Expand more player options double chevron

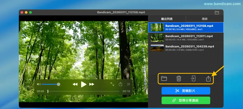128,84
